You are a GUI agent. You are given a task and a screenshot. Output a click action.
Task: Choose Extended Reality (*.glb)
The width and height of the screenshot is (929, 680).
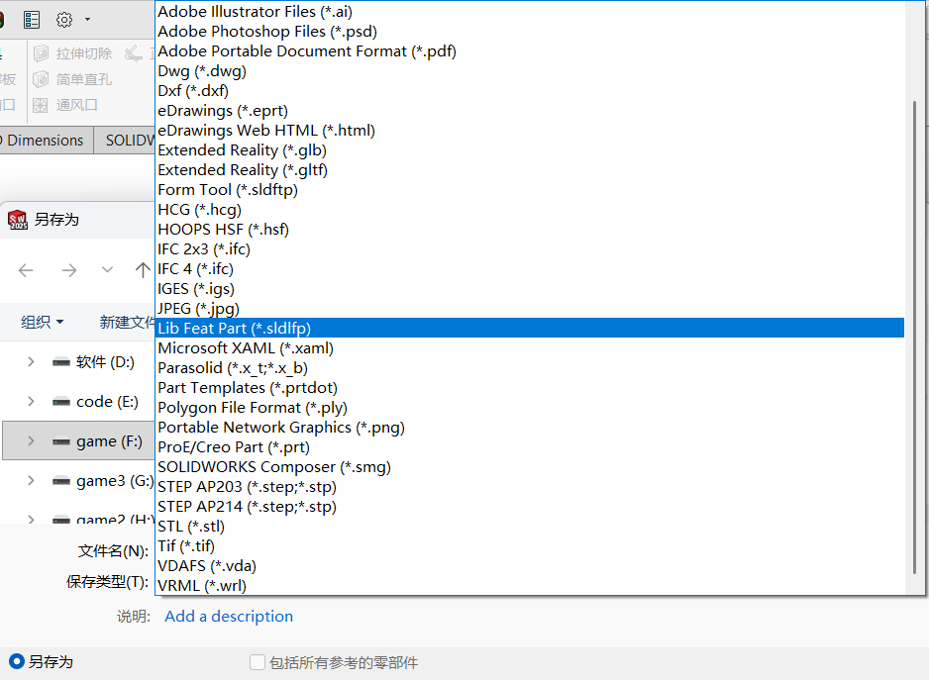click(529, 149)
